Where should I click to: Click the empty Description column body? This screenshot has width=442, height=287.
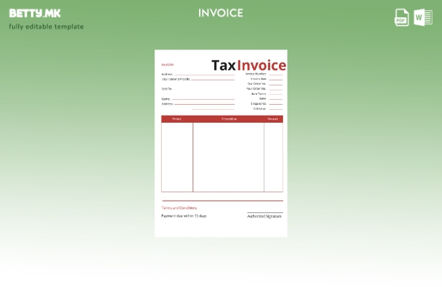point(229,158)
